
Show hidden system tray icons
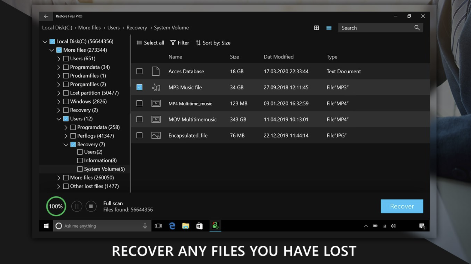pos(366,226)
